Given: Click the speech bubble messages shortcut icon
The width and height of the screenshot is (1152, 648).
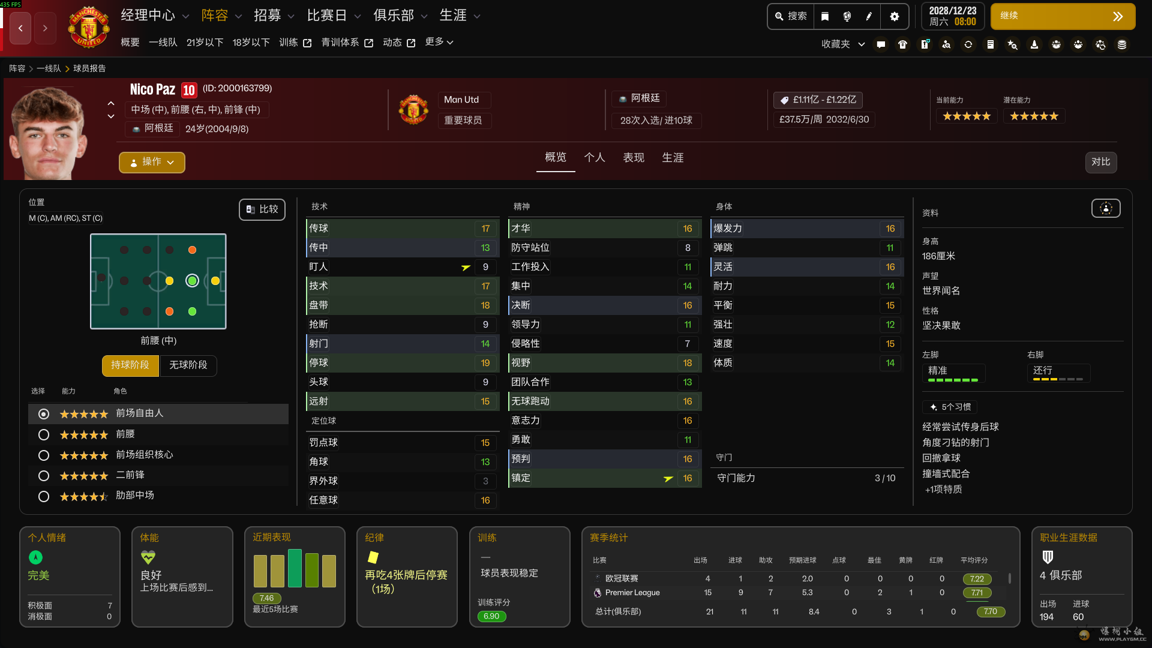Looking at the screenshot, I should [881, 44].
